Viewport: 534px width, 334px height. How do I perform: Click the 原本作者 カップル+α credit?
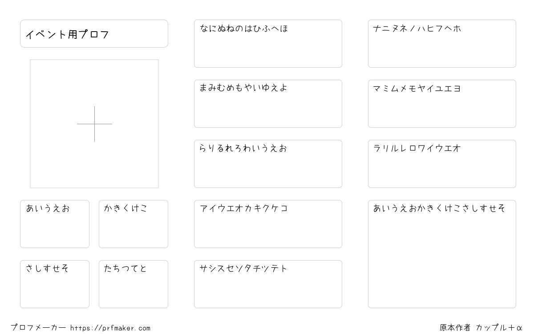click(481, 328)
